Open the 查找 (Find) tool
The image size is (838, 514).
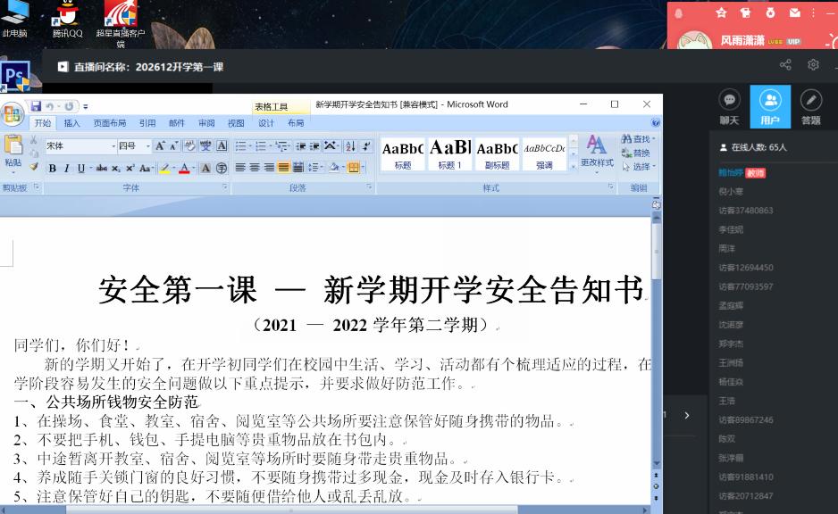pos(641,139)
